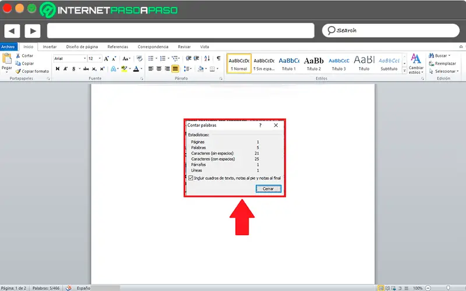This screenshot has height=291, width=466.
Task: Click the Pegar paste icon
Action: click(6, 59)
